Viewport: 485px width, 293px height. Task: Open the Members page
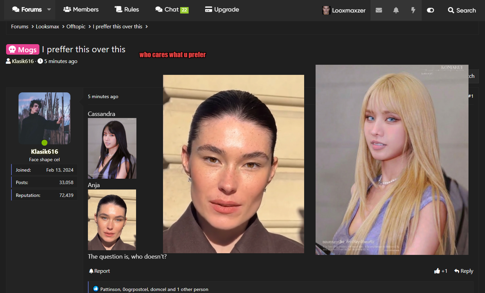click(x=81, y=9)
